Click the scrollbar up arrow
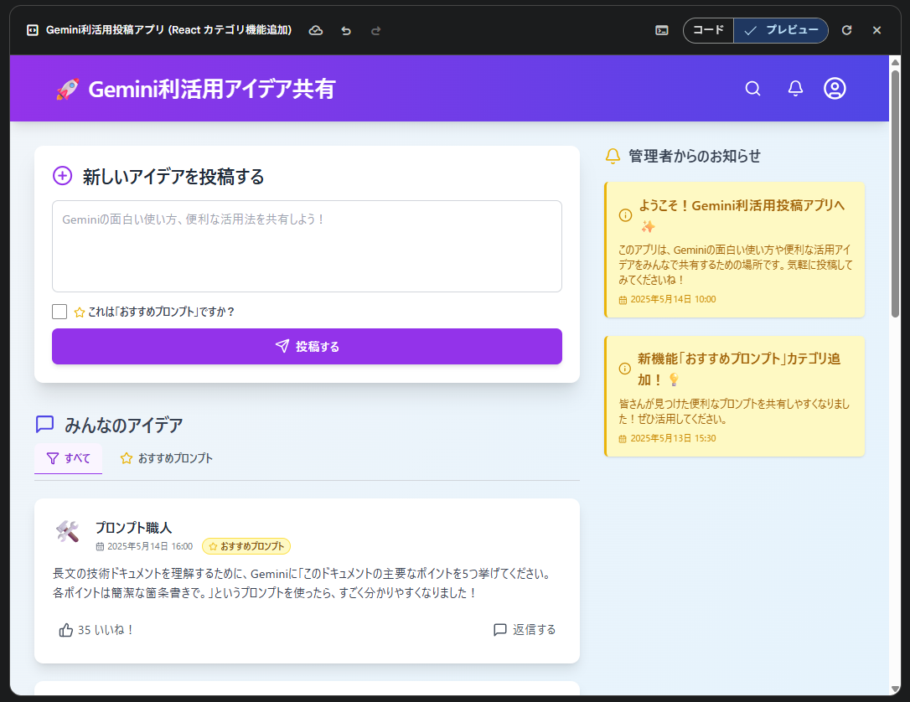The height and width of the screenshot is (702, 910). (x=895, y=62)
